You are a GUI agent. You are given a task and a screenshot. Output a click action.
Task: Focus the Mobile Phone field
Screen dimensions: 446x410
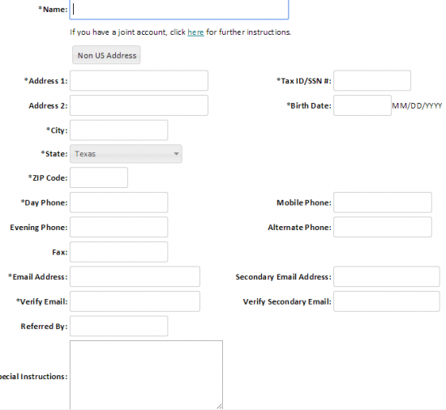click(383, 203)
